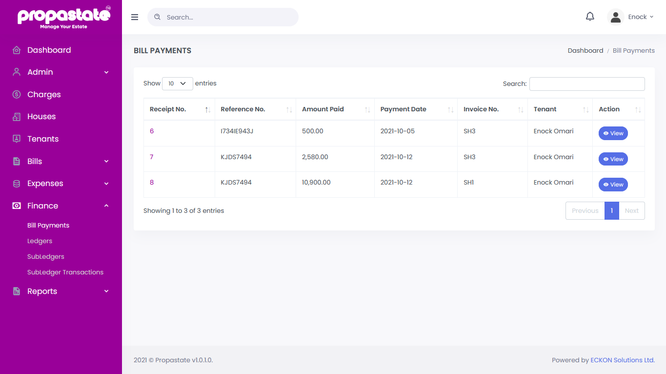Click the Propastate logo

64,18
